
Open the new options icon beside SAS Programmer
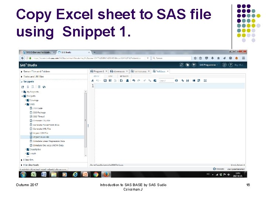click(194, 65)
